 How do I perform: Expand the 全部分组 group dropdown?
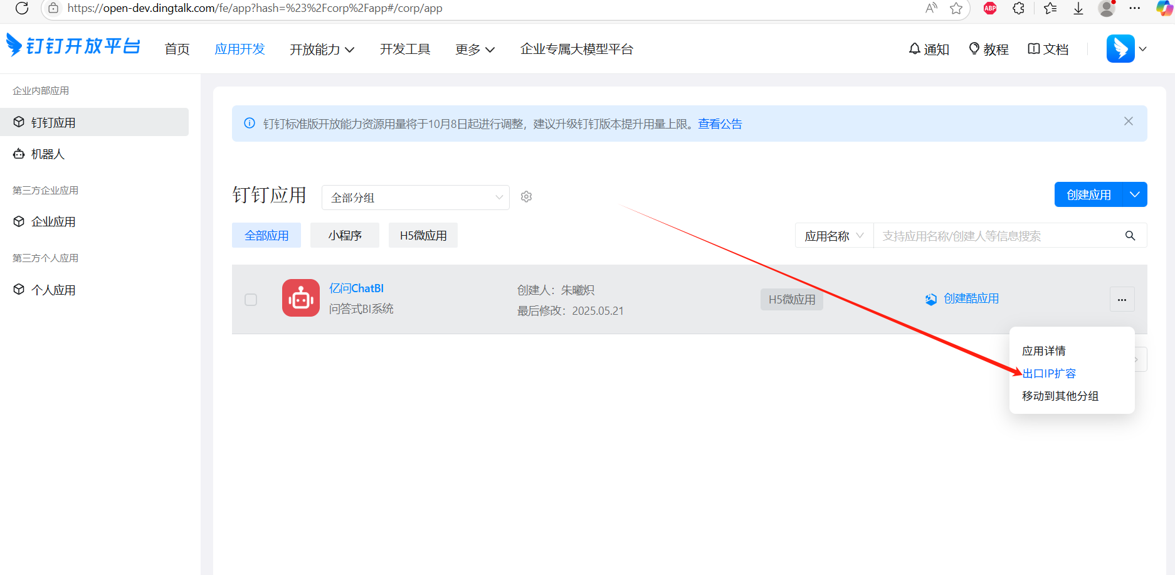click(x=415, y=198)
